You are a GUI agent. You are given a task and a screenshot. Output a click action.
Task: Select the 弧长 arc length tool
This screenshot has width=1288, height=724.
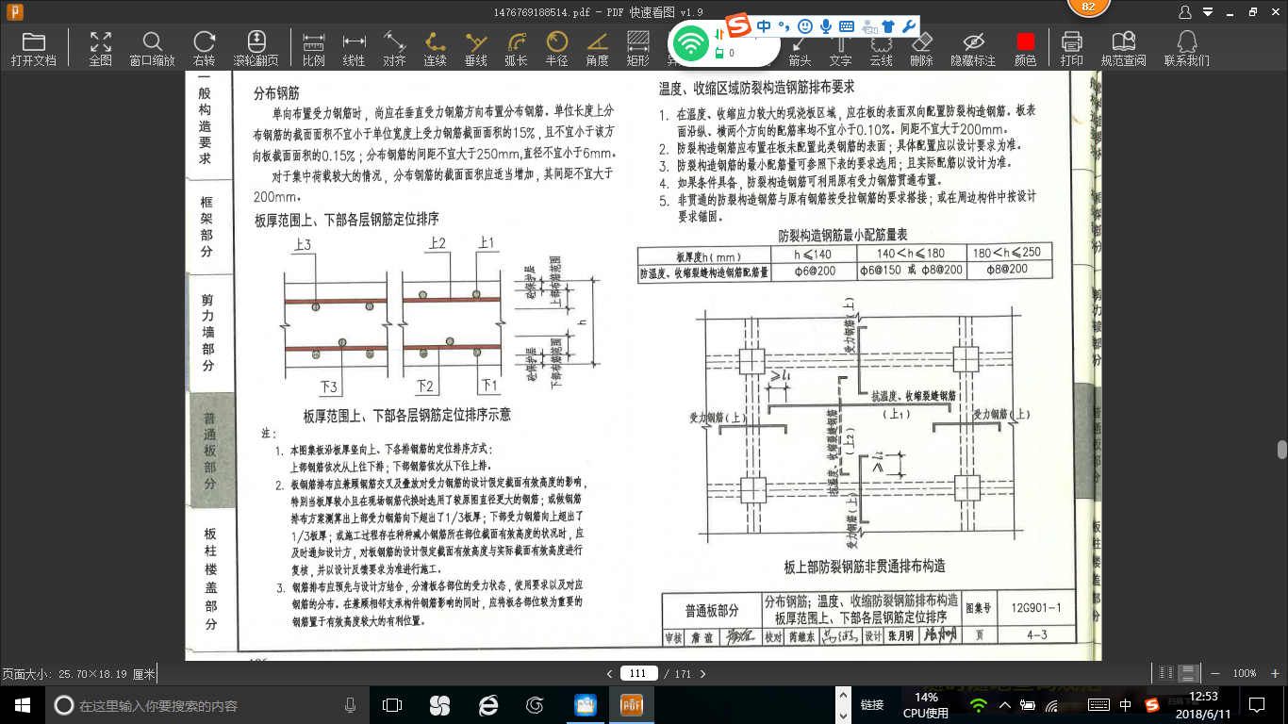pos(516,49)
